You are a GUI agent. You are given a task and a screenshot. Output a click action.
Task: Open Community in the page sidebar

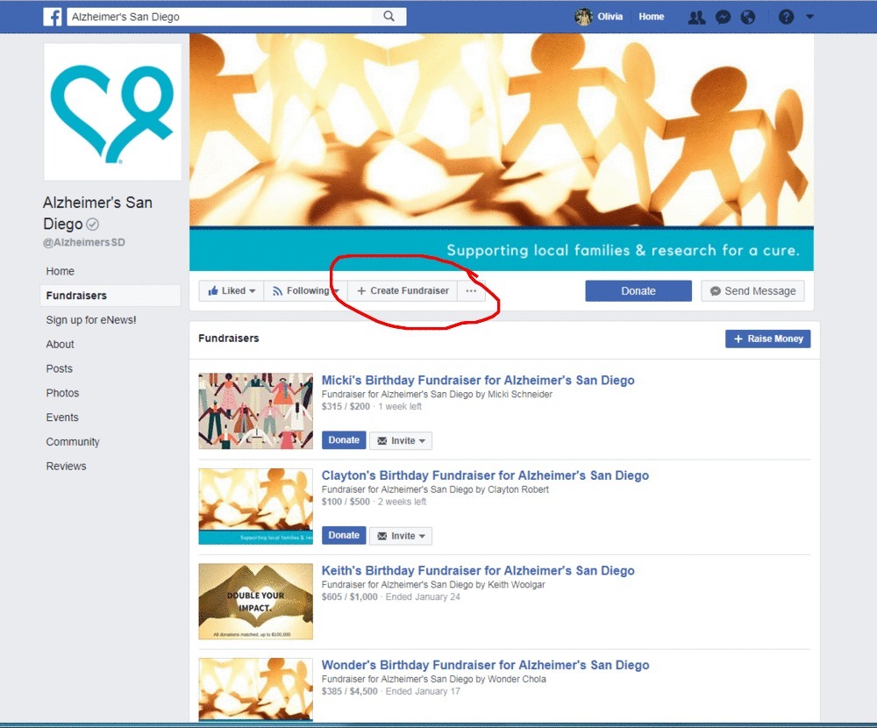(x=73, y=442)
